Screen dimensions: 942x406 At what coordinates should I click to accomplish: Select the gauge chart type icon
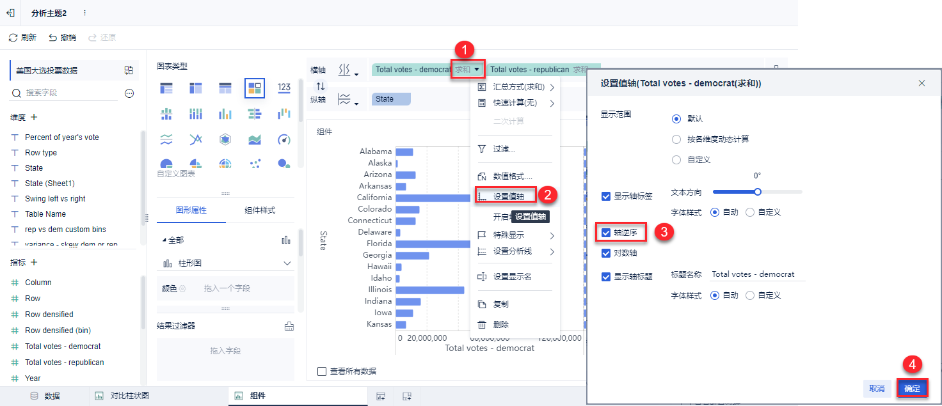pos(284,139)
